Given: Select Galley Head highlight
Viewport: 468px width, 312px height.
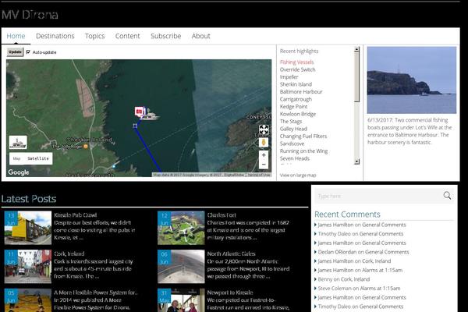Looking at the screenshot, I should pyautogui.click(x=293, y=129).
